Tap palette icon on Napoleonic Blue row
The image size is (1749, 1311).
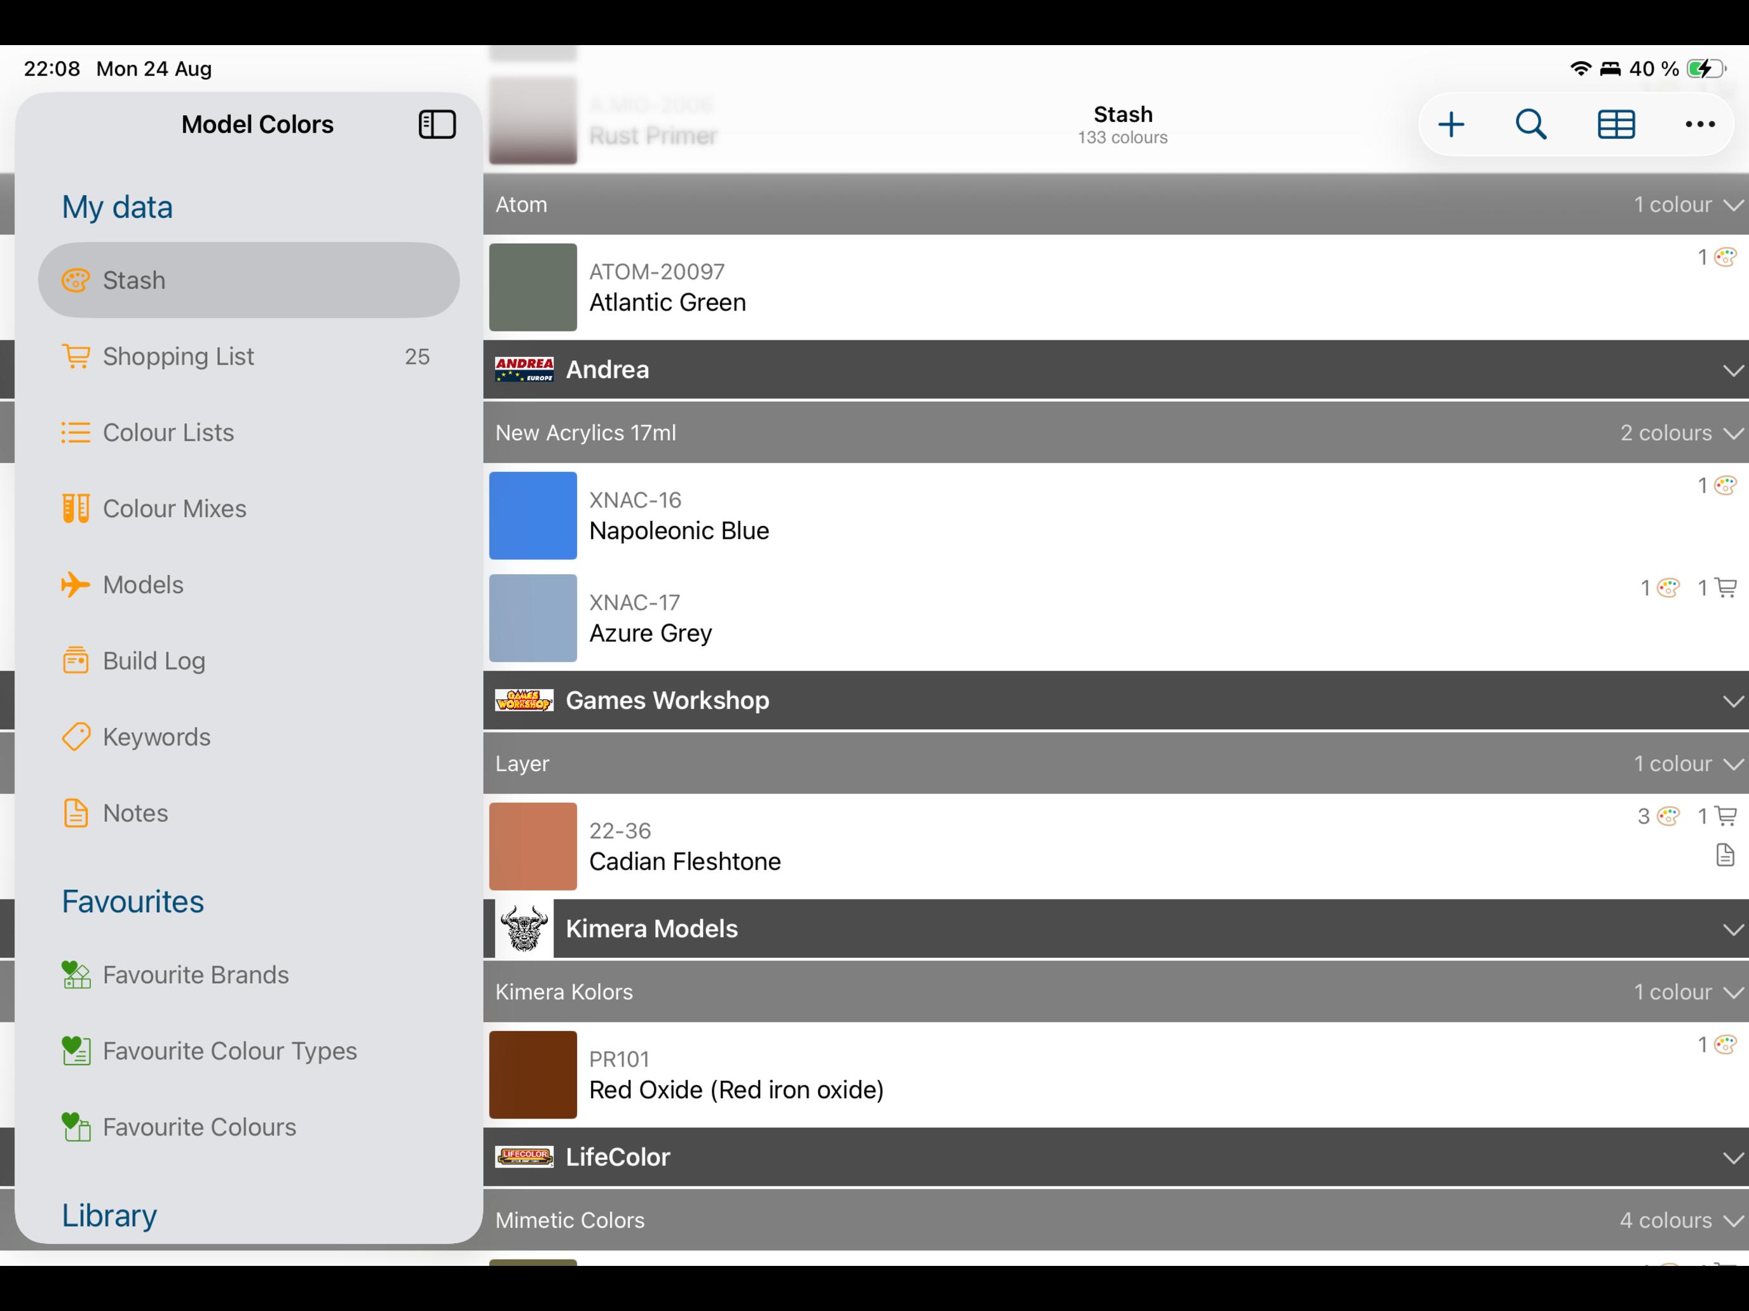click(1725, 485)
